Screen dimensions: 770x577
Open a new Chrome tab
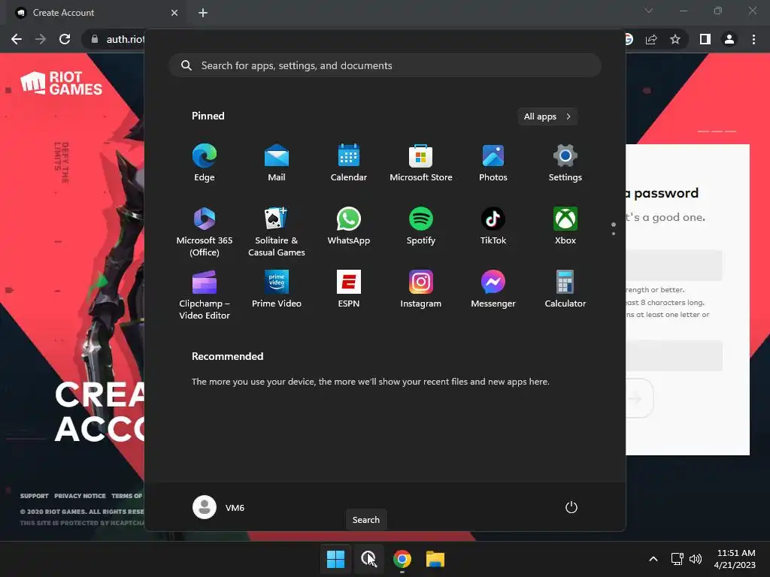[203, 13]
